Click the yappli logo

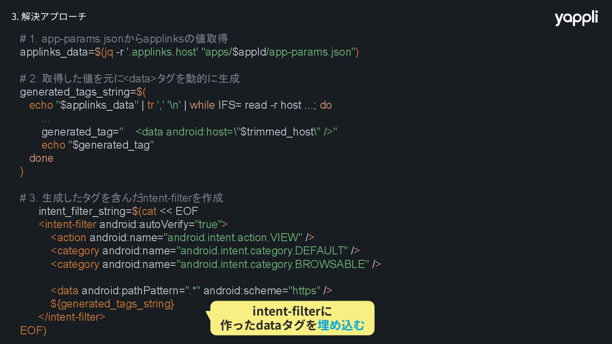click(x=576, y=18)
